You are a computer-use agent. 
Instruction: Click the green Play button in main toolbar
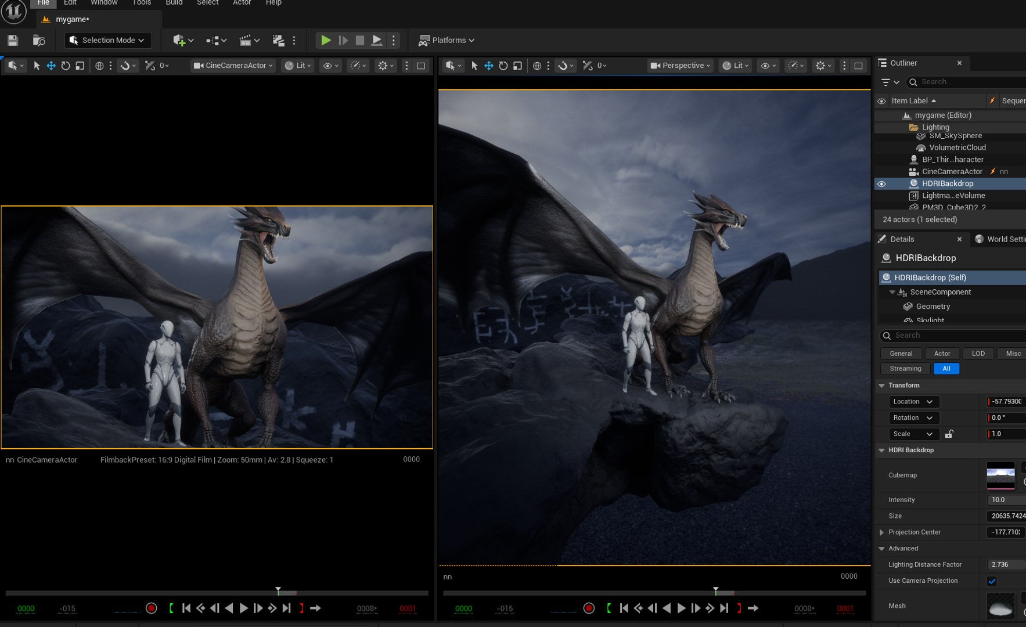pyautogui.click(x=326, y=40)
